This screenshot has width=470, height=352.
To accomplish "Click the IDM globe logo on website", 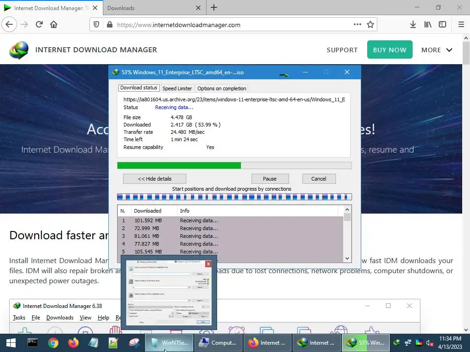I will click(19, 50).
